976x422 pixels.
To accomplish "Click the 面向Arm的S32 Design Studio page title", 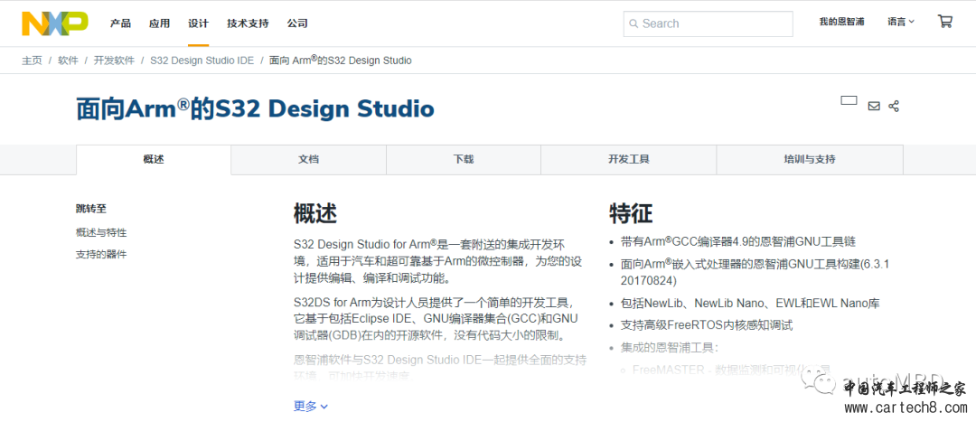I will [255, 109].
